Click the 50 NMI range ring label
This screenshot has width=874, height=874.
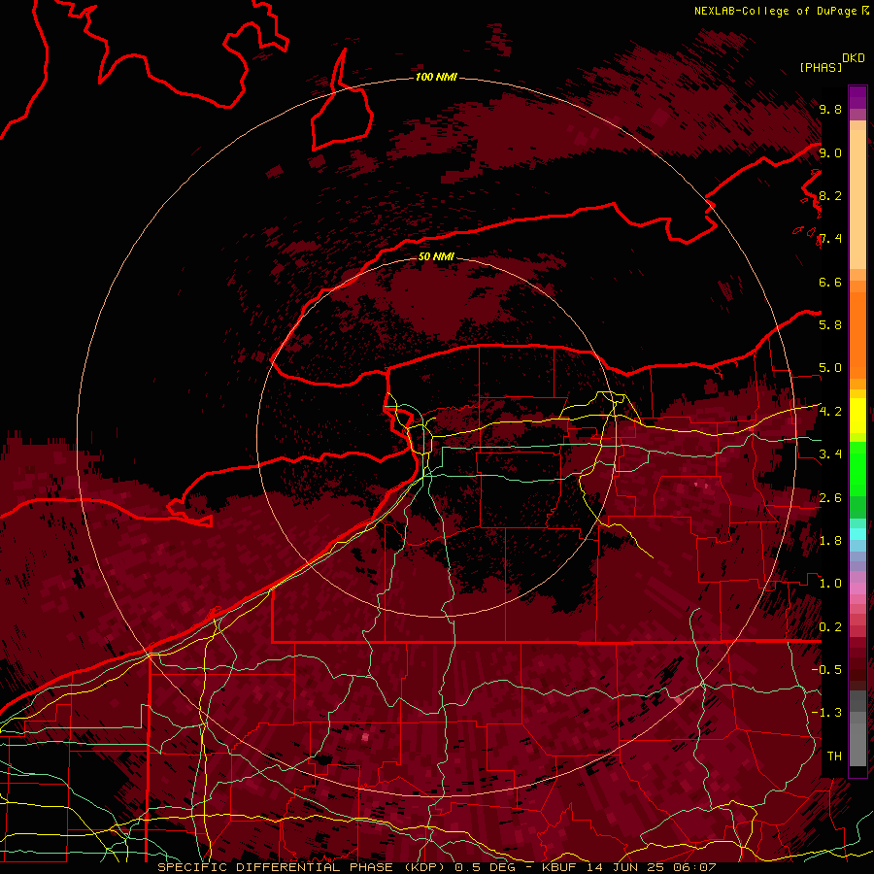pyautogui.click(x=436, y=256)
